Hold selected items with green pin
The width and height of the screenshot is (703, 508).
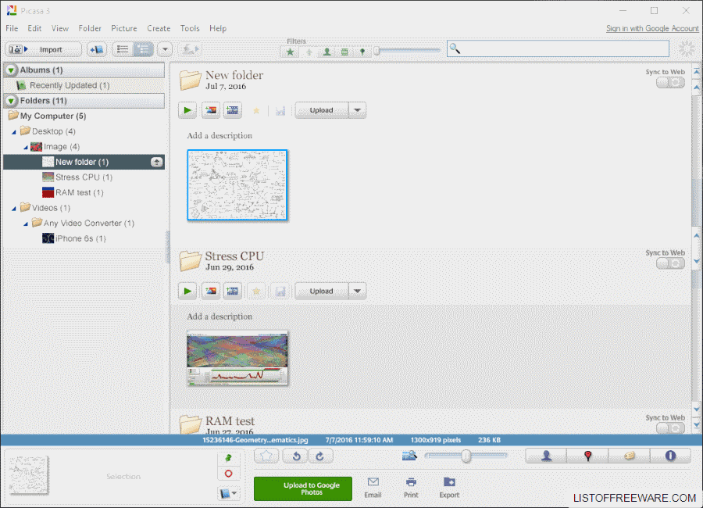click(229, 458)
